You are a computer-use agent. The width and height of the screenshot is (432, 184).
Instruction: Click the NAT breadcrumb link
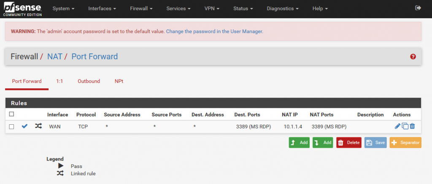(x=55, y=56)
